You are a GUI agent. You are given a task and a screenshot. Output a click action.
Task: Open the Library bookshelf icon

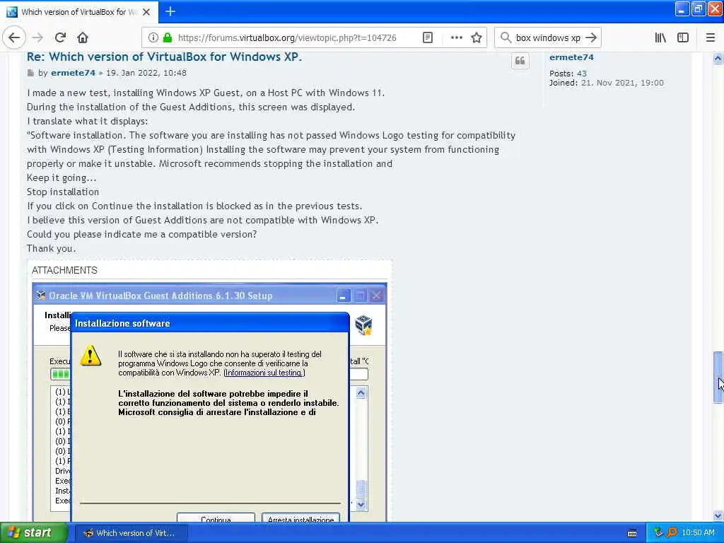pos(660,37)
